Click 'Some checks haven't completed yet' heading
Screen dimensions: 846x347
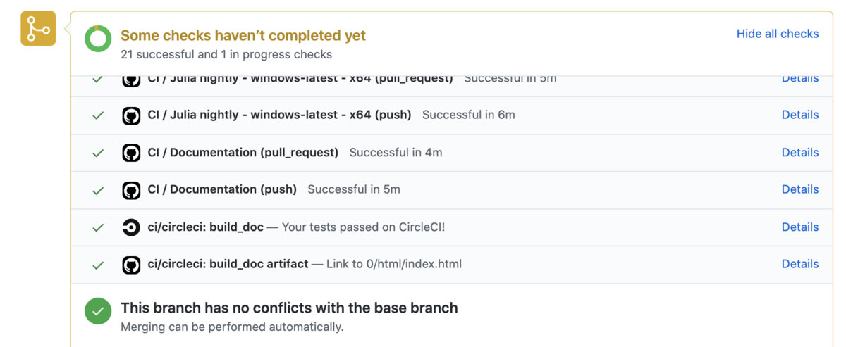[x=243, y=35]
